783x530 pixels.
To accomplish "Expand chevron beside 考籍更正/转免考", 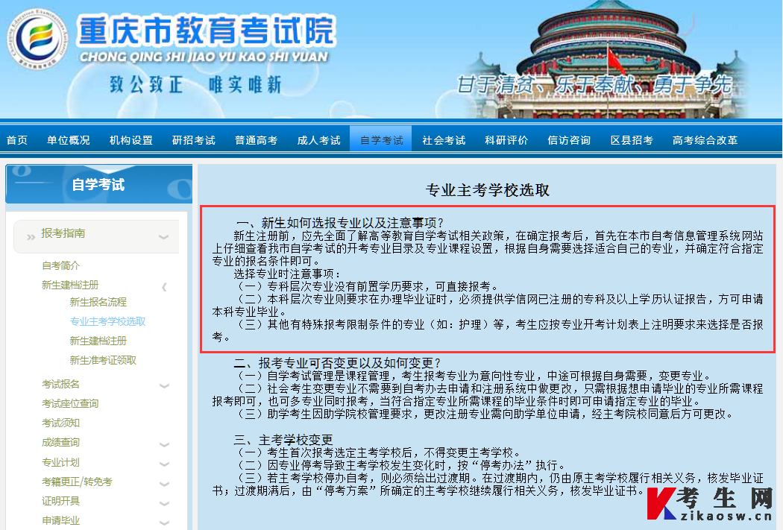I will coord(164,484).
